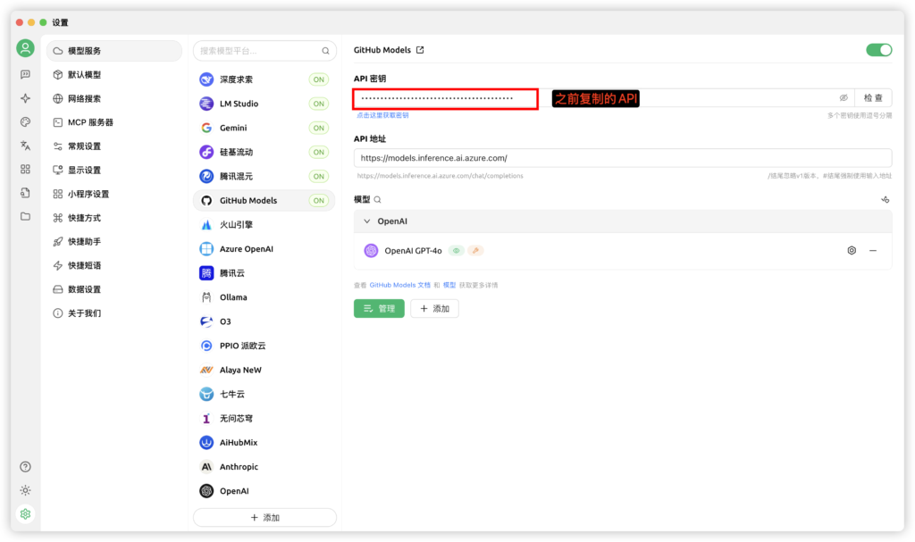
Task: Select the 腾讯云 provider
Action: point(264,273)
